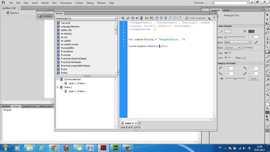Viewport: 270px width, 152px height.
Task: Toggle the Hinting checkbox
Action: coord(243,47)
